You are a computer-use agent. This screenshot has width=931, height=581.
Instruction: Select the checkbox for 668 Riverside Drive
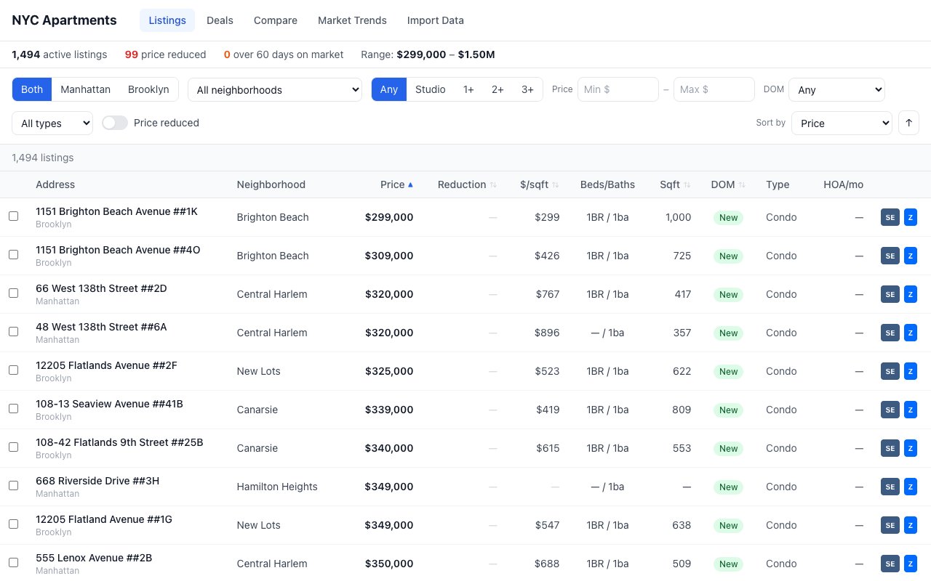[x=13, y=485]
